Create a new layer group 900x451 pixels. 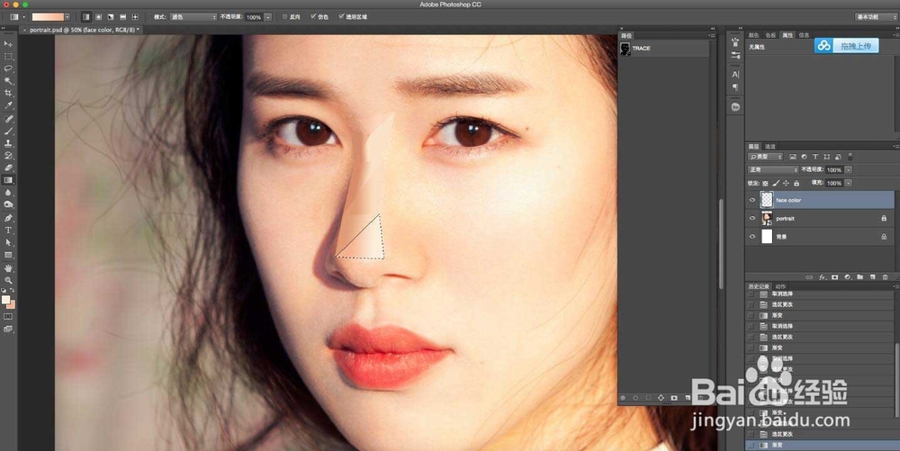(859, 277)
